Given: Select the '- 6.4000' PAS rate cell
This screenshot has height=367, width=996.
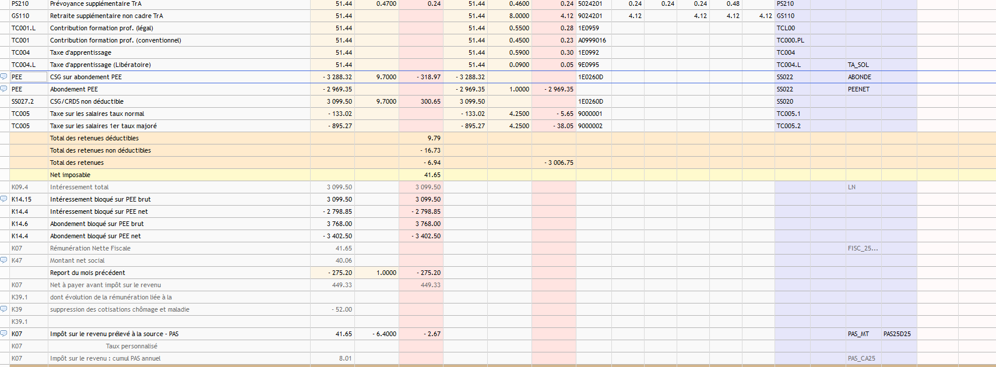Looking at the screenshot, I should tap(377, 334).
